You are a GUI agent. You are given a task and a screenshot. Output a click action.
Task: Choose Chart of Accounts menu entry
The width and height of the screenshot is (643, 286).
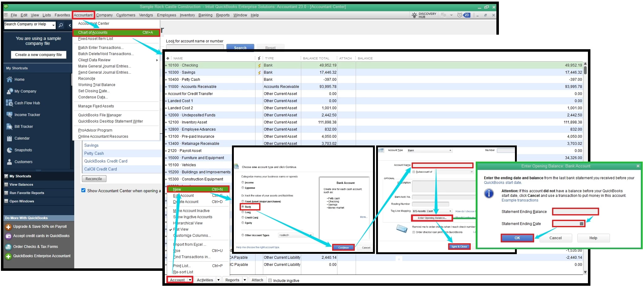[x=116, y=32]
